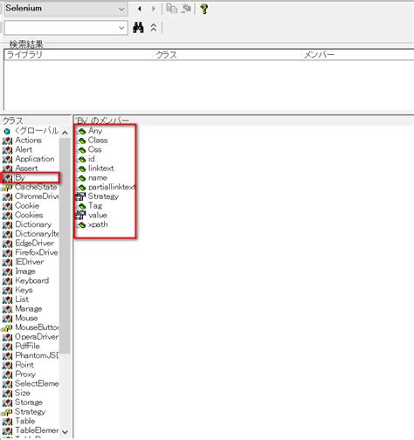414x440 pixels.
Task: Select the xpath member of By
Action: coord(93,224)
